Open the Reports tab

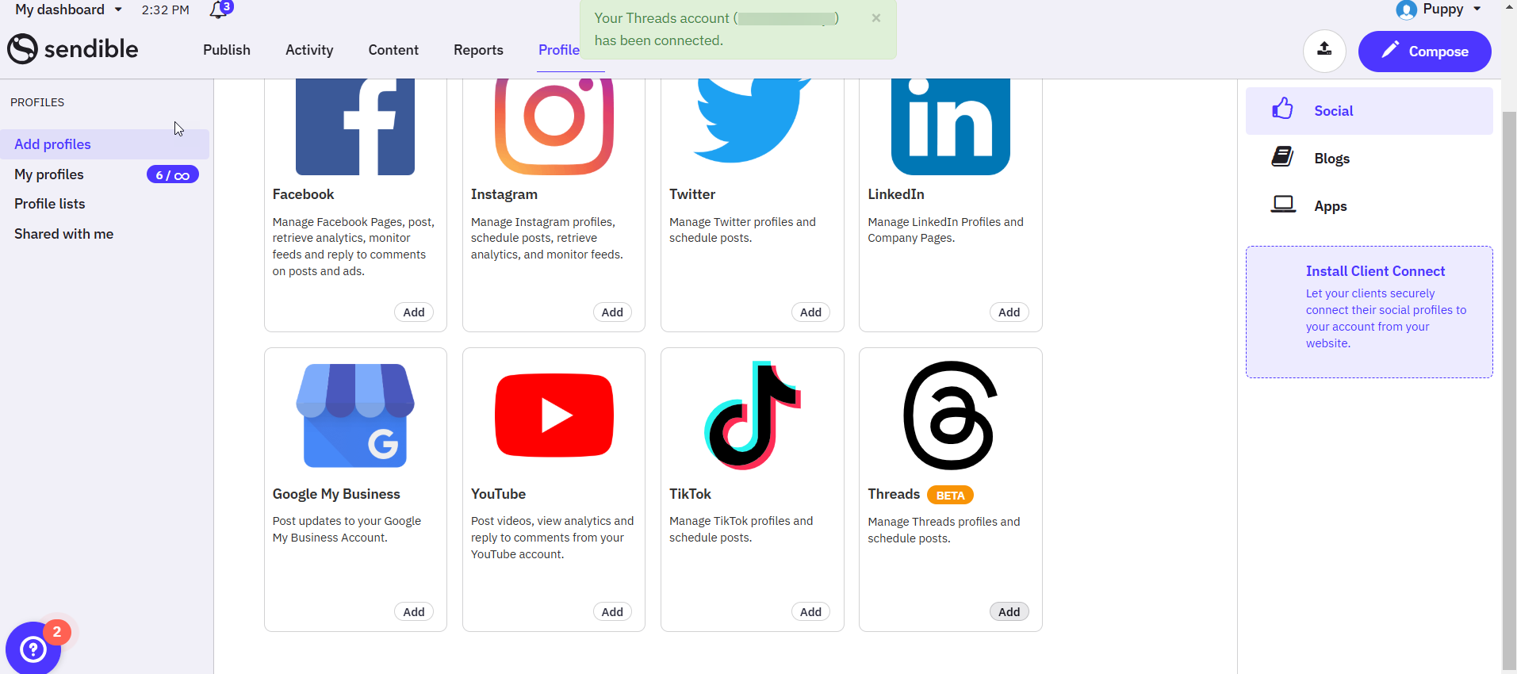(478, 50)
